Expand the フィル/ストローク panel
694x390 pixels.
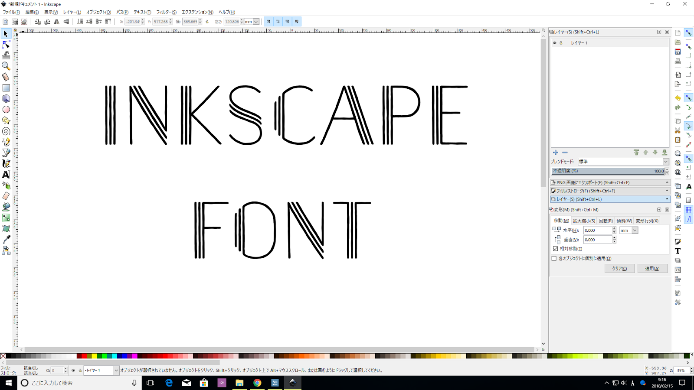tap(610, 191)
